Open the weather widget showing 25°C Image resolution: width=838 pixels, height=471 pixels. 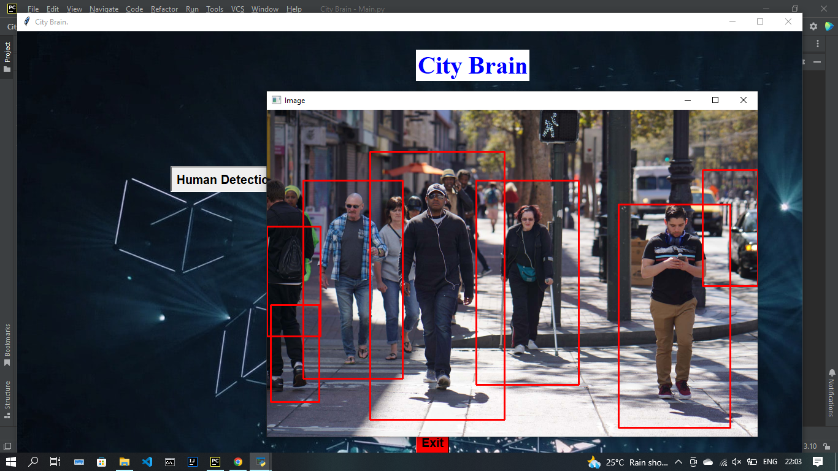628,462
